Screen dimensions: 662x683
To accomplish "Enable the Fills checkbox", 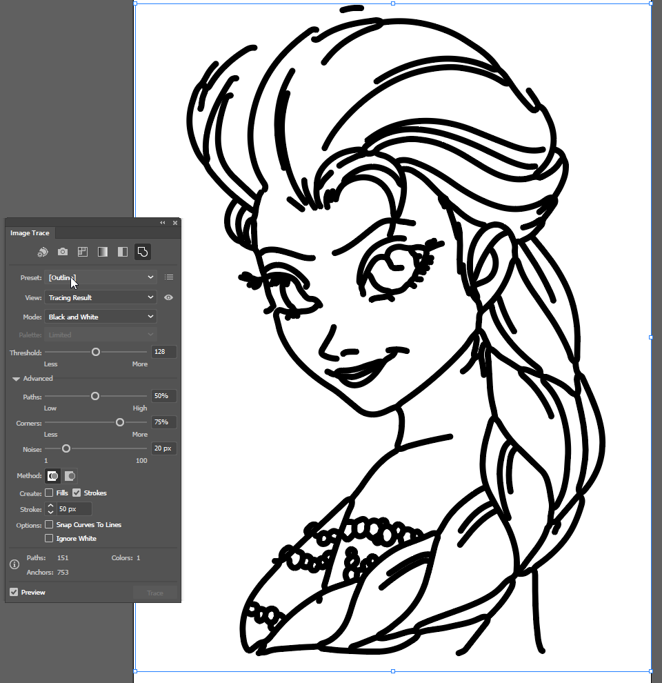I will [49, 493].
